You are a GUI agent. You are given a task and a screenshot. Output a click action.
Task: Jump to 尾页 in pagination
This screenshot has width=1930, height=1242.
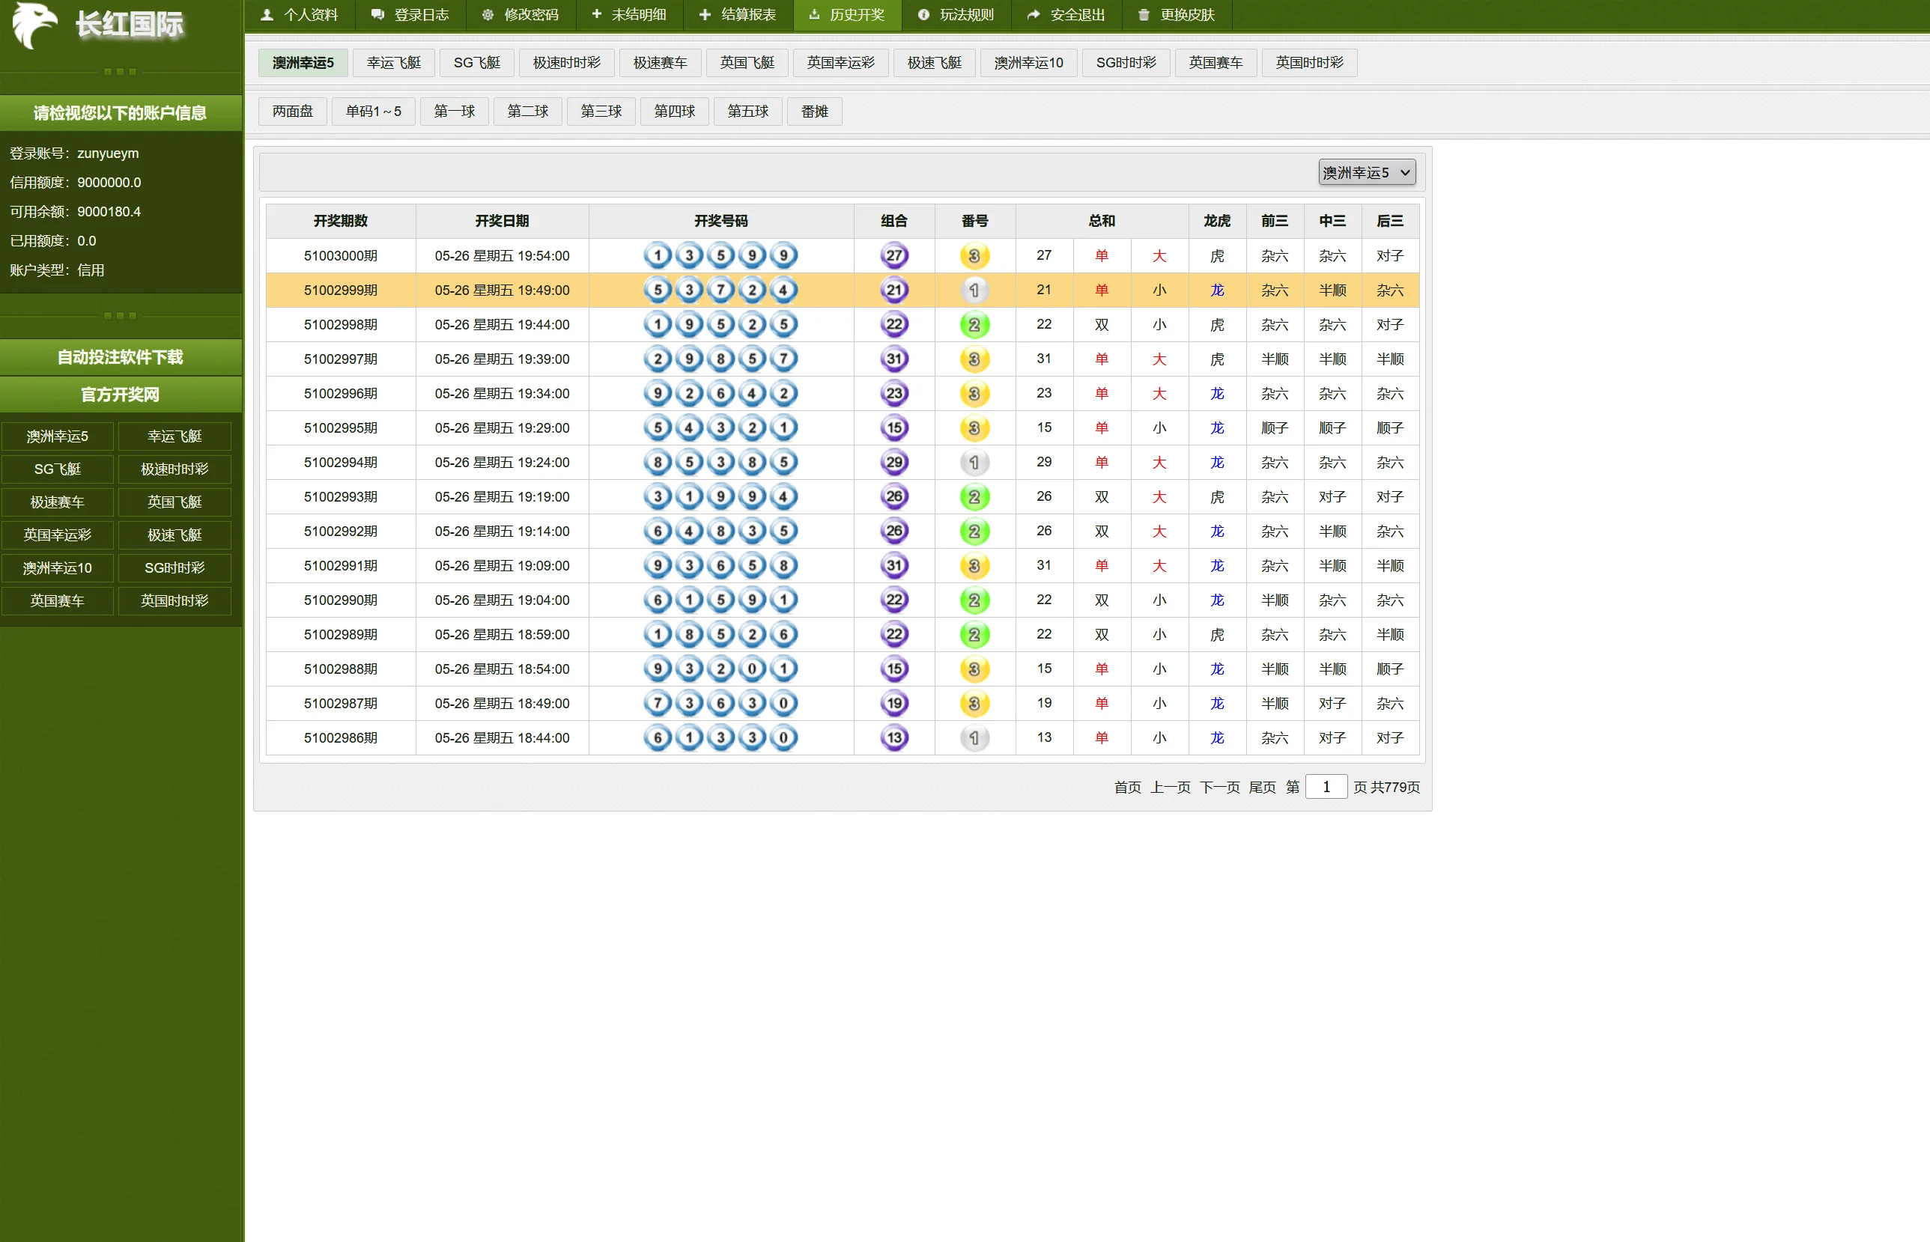(1262, 787)
